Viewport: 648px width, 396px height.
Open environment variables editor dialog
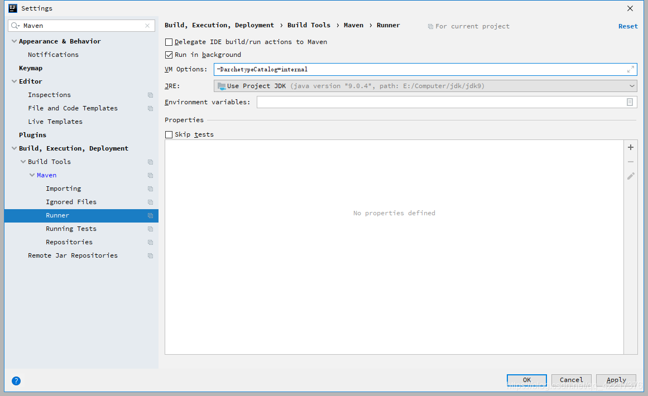pos(630,102)
